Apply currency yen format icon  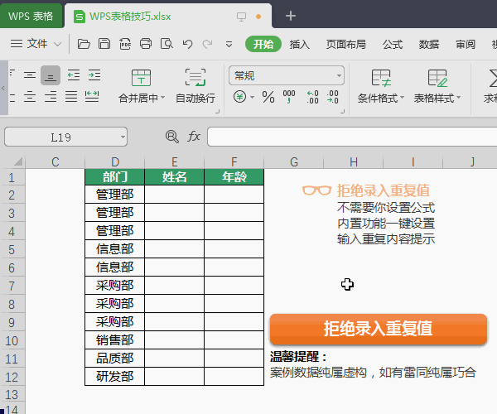tap(239, 97)
